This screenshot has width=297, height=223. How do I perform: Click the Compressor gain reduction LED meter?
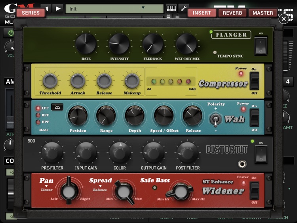pyautogui.click(x=171, y=82)
